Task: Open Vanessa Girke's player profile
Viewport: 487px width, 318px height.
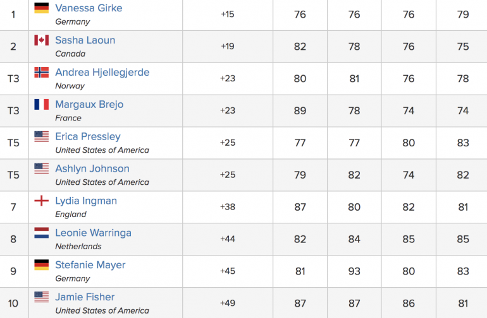Action: click(x=89, y=8)
